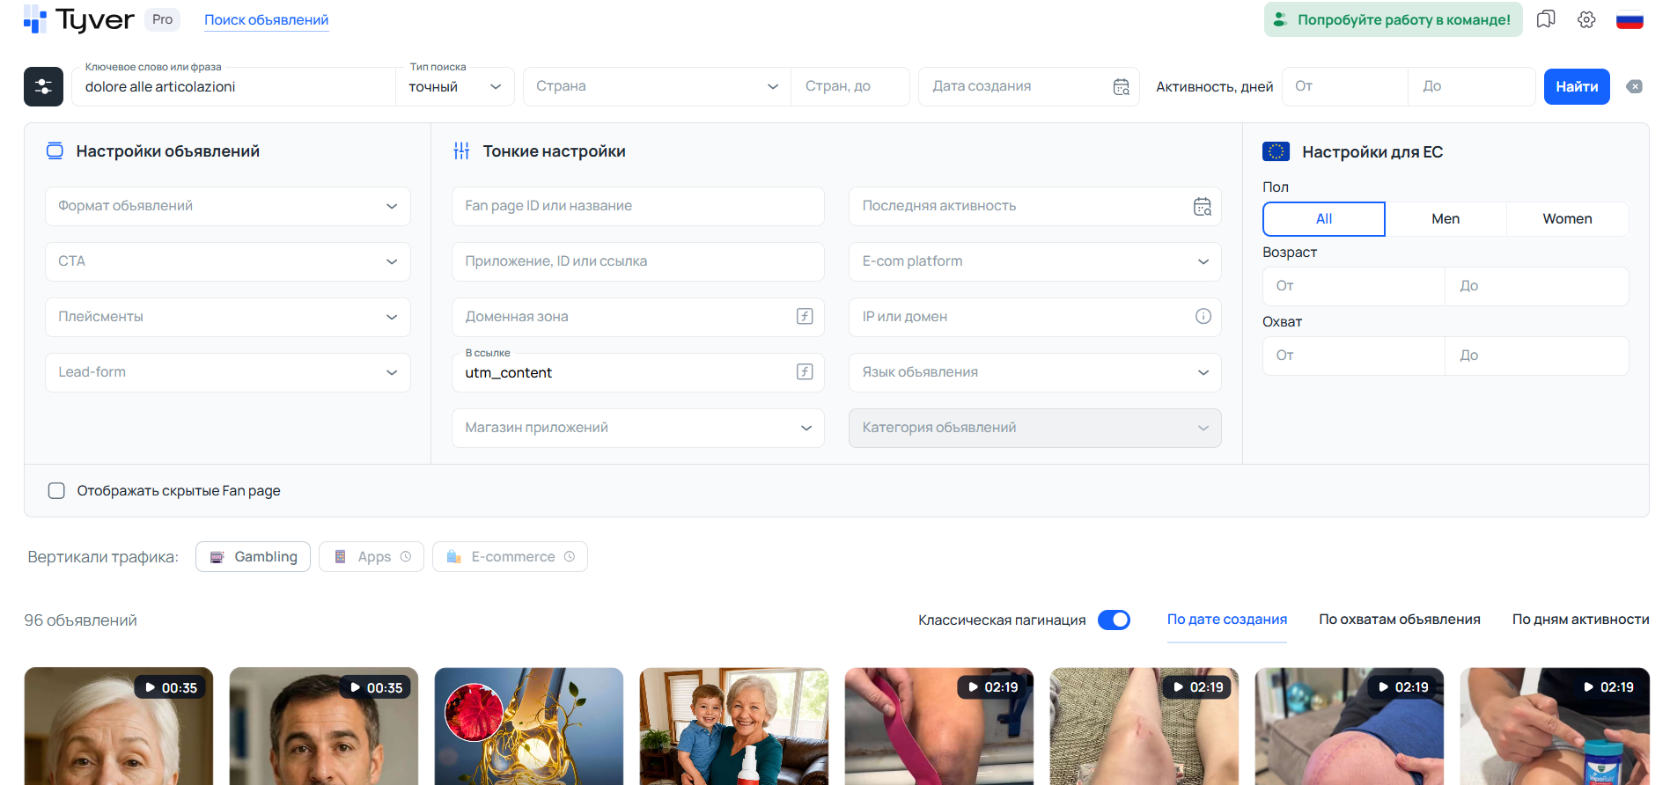Image resolution: width=1670 pixels, height=785 pixels.
Task: Open the red flower lamp ad
Action: coord(529,726)
